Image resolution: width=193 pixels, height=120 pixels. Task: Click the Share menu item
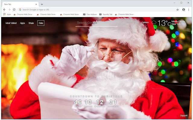click(31, 23)
